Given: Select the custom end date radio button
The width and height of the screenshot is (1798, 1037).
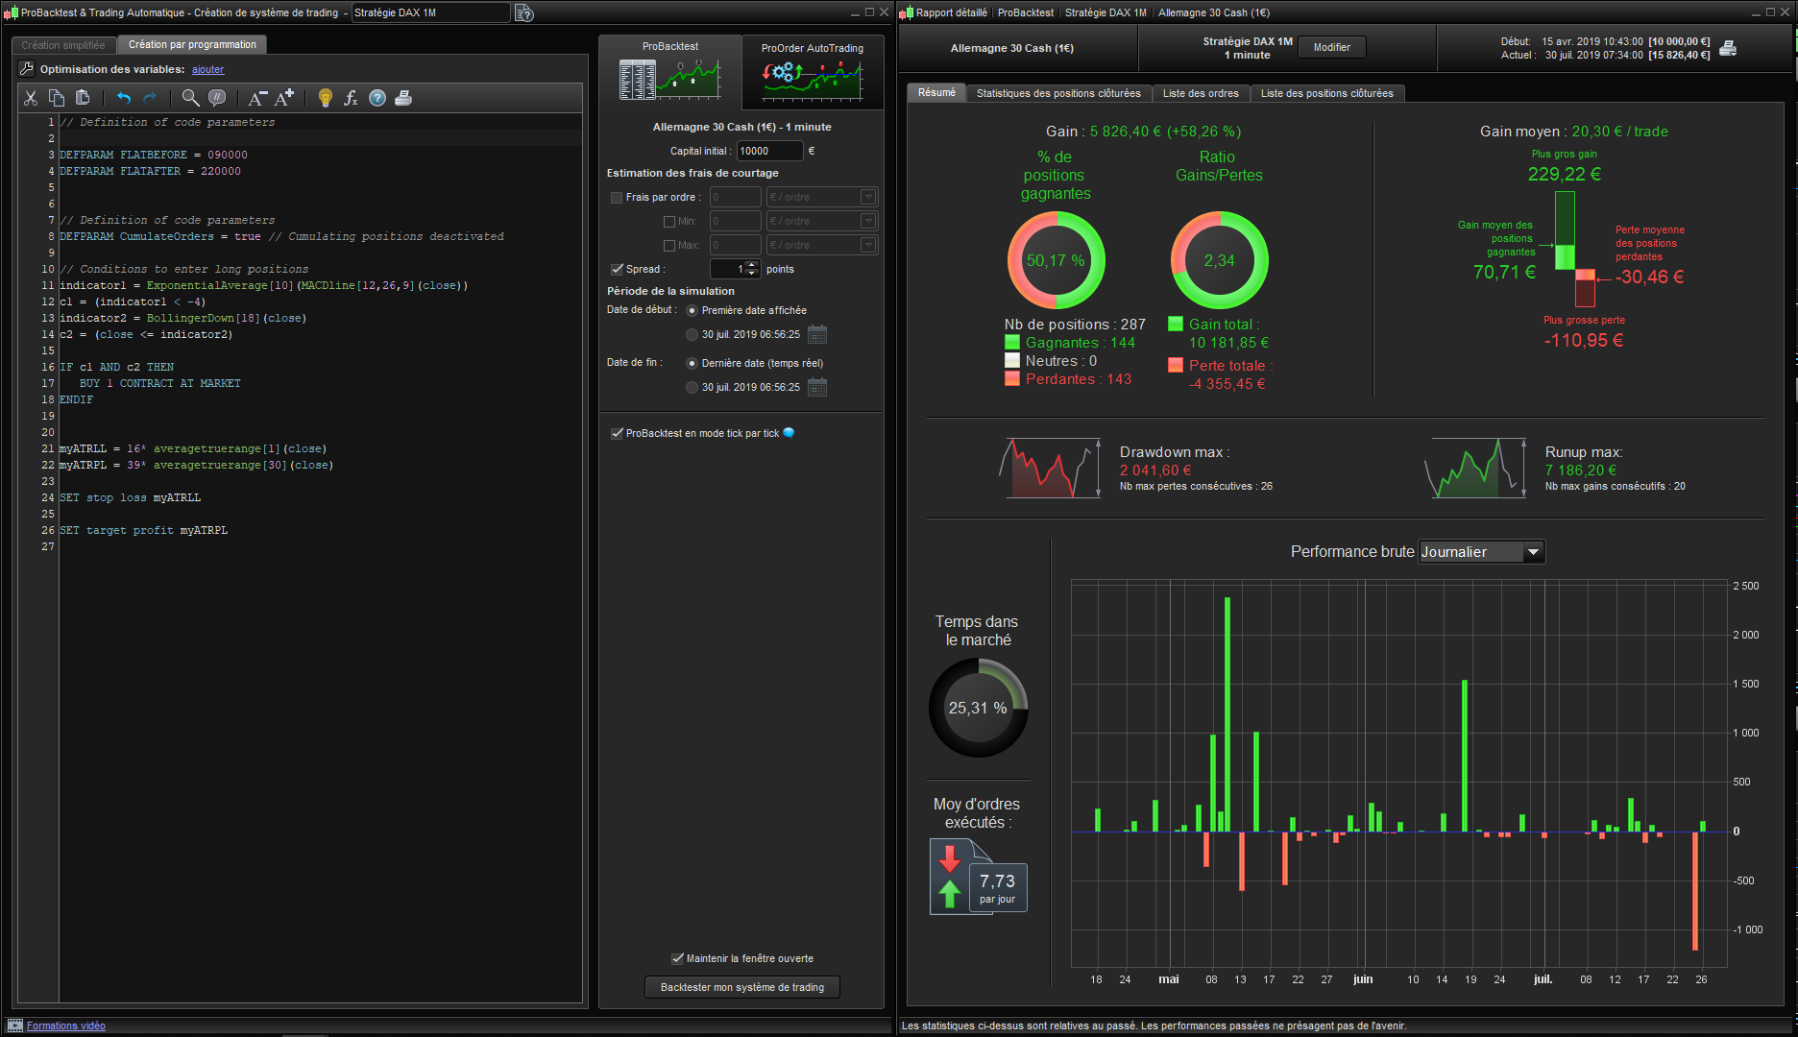Looking at the screenshot, I should (692, 388).
